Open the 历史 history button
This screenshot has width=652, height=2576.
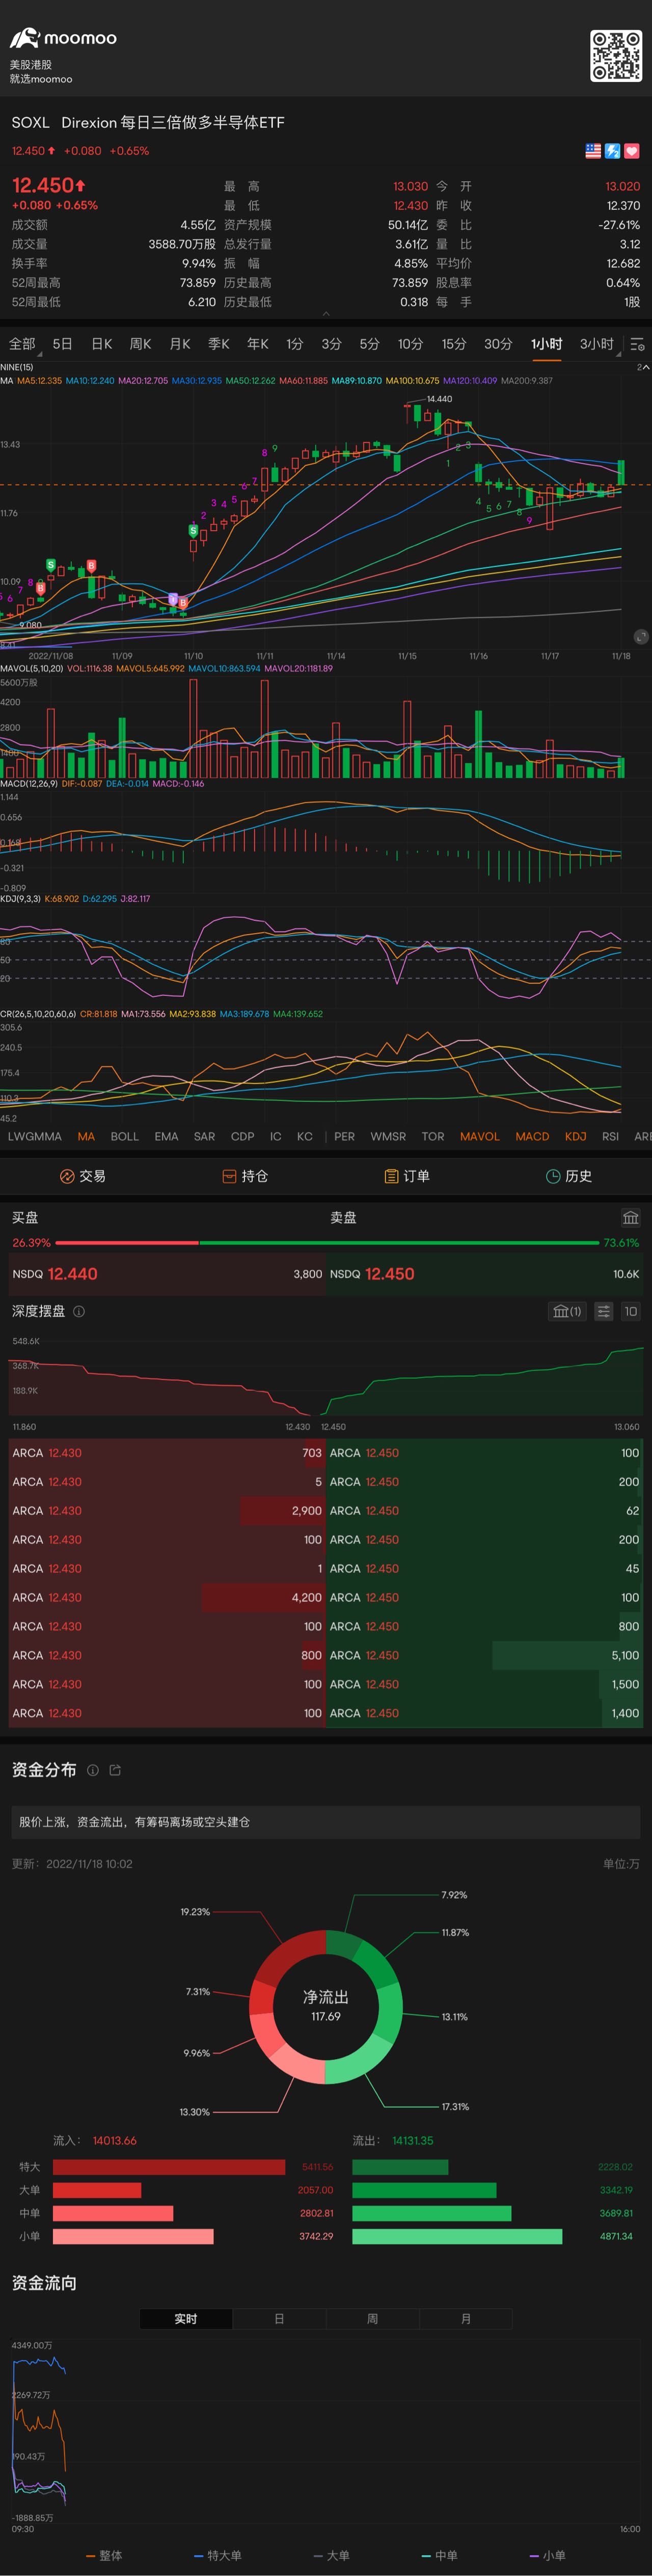569,1176
